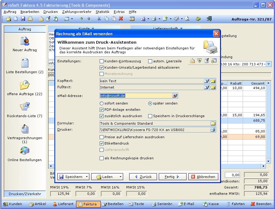
Task: Open Online Bestellungen globe icon
Action: 24,151
